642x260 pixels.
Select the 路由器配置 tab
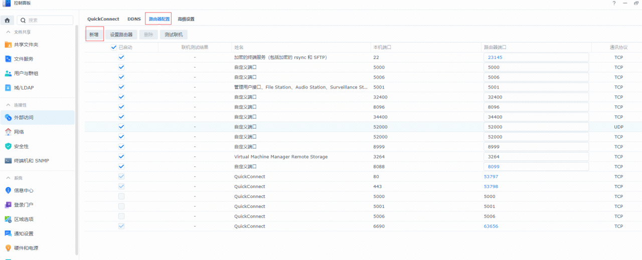pyautogui.click(x=159, y=19)
